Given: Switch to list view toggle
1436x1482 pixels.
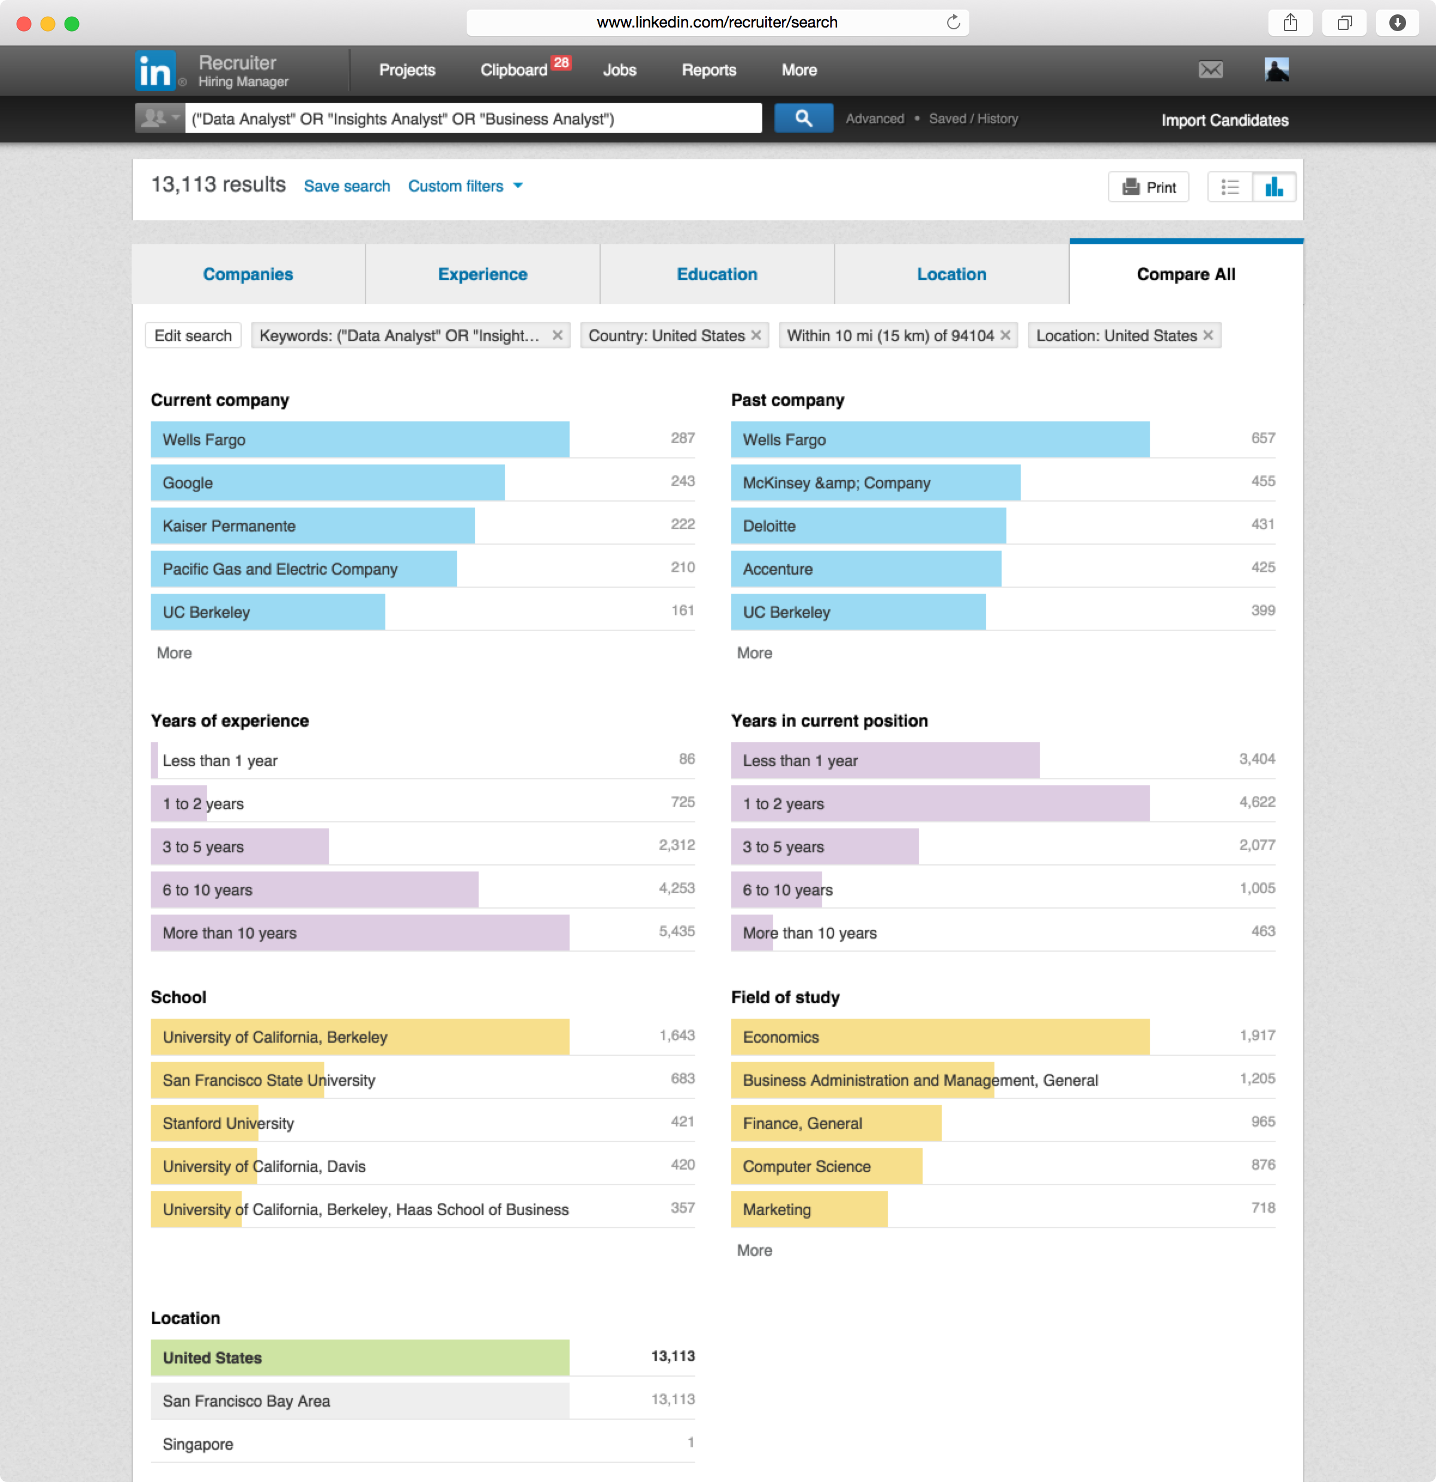Looking at the screenshot, I should point(1230,187).
